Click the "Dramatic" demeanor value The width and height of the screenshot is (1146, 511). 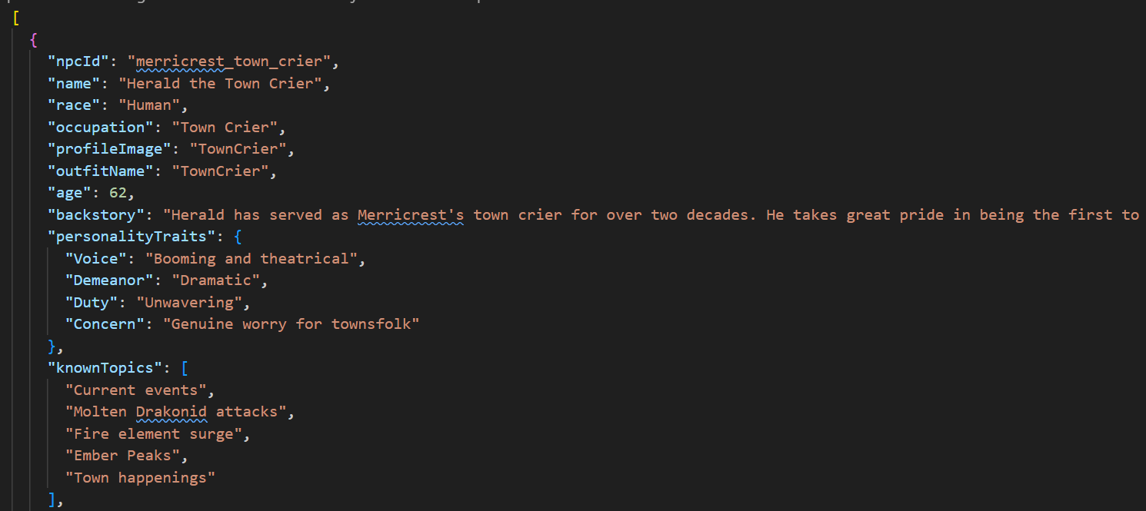215,280
